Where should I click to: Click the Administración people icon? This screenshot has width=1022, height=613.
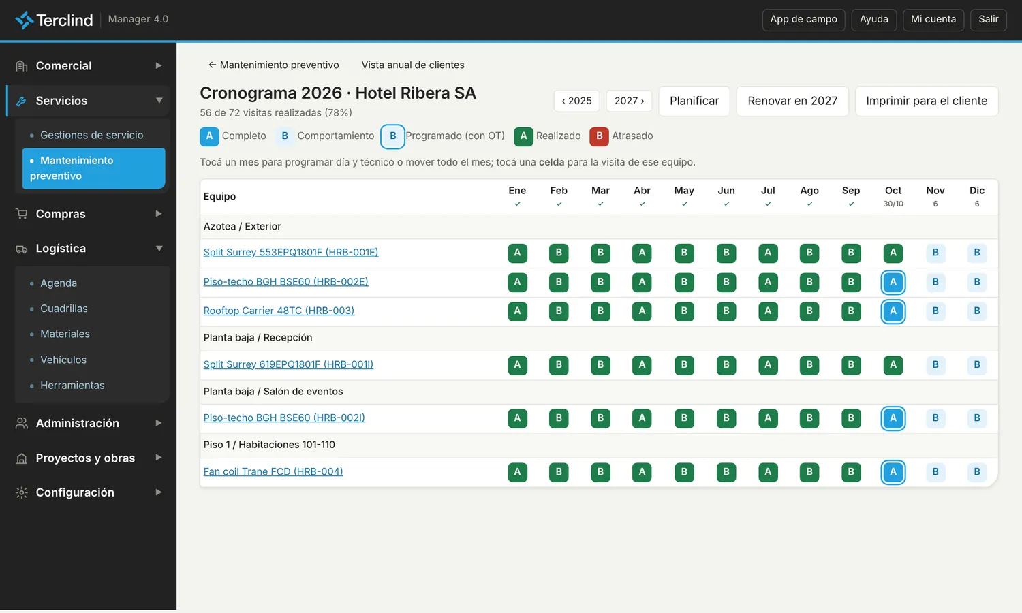22,423
